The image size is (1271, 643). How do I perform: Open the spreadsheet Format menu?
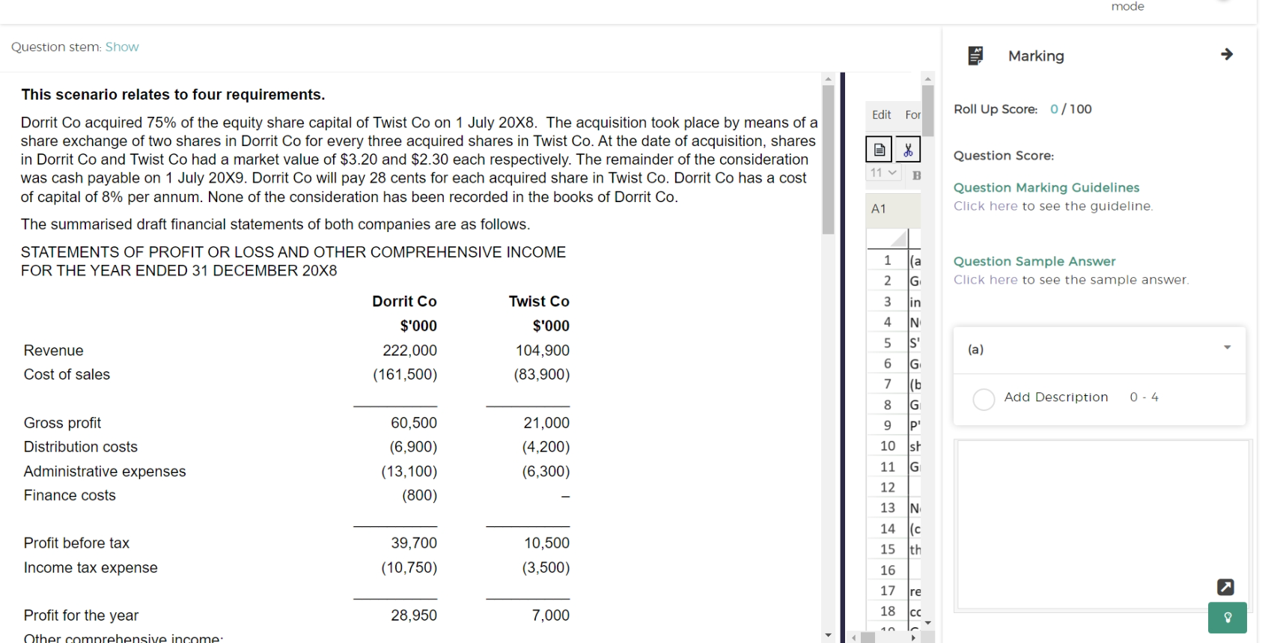(x=913, y=115)
